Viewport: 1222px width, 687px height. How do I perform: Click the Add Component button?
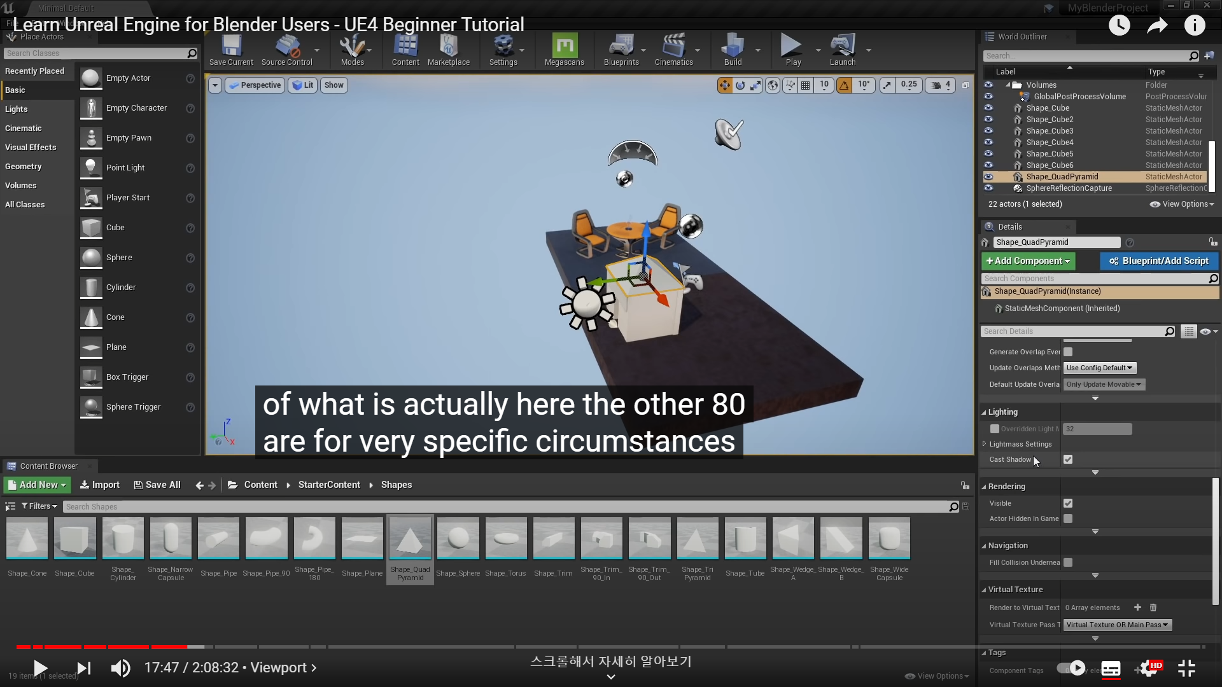(x=1027, y=261)
